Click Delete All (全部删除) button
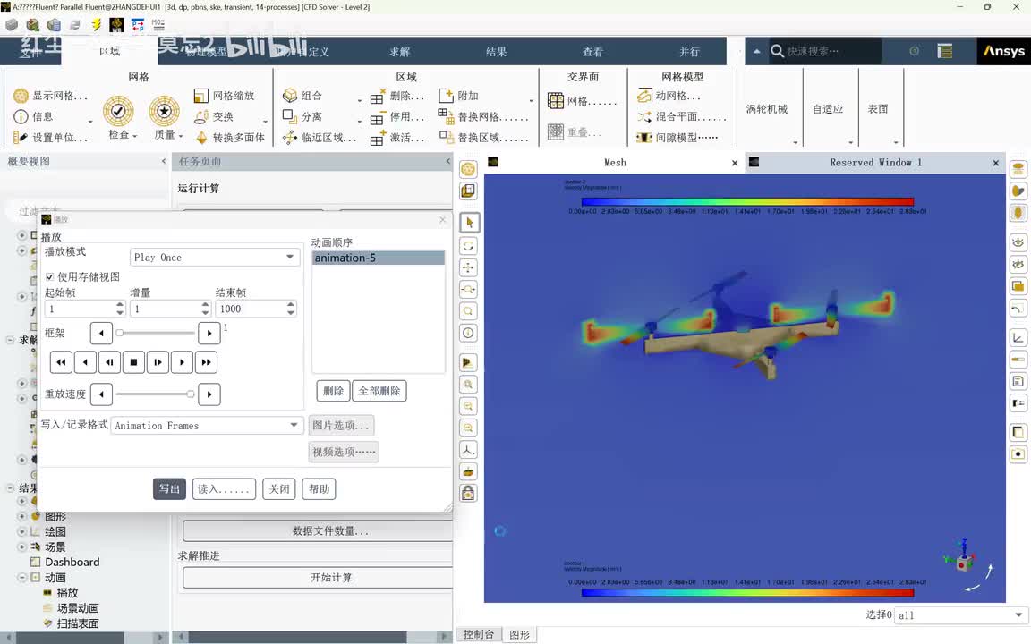This screenshot has width=1031, height=644. click(379, 391)
